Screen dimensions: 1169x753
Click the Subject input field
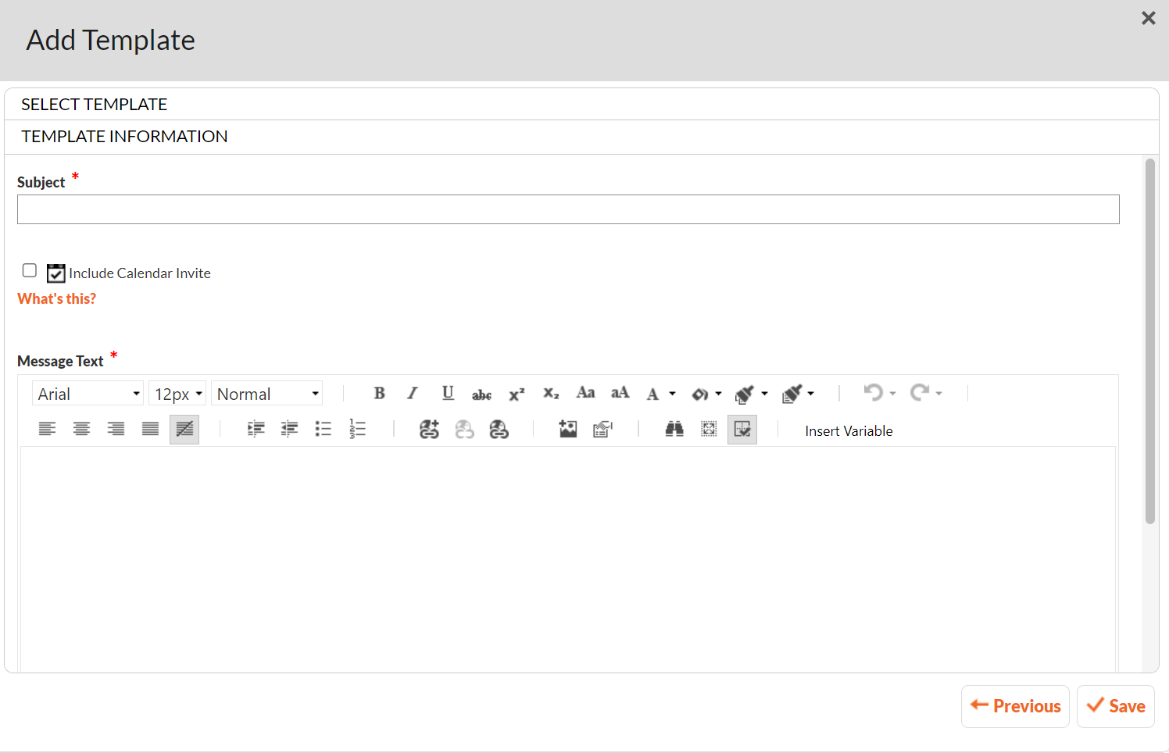tap(568, 209)
